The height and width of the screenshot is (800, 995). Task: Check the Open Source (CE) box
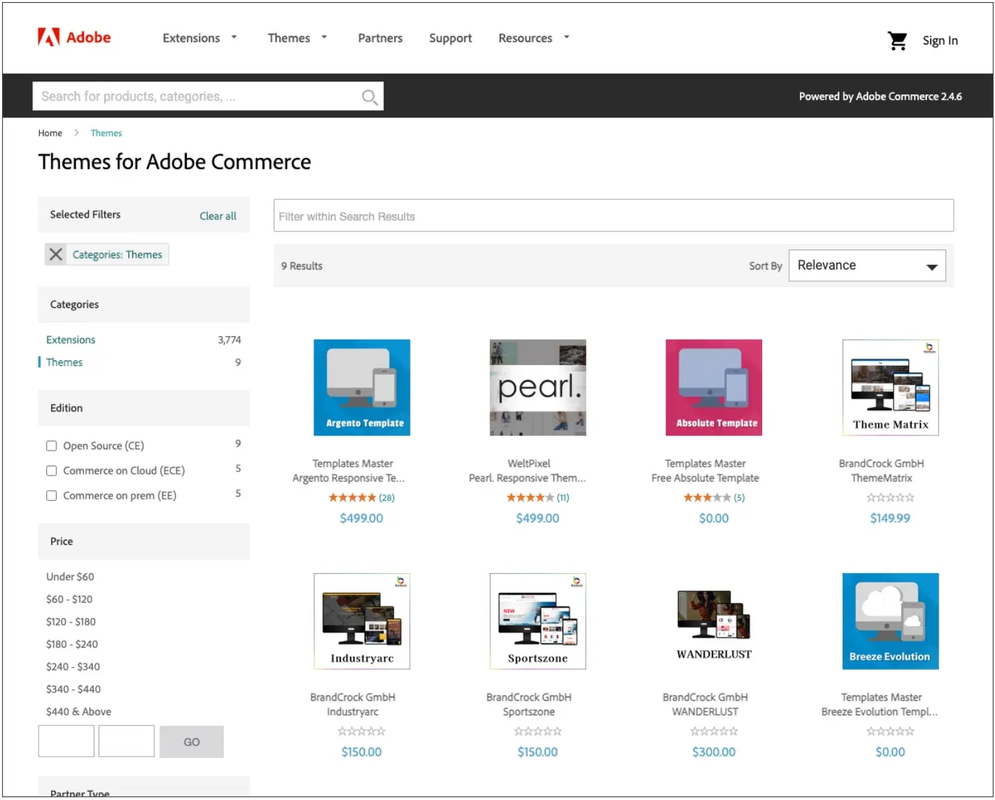(x=52, y=446)
